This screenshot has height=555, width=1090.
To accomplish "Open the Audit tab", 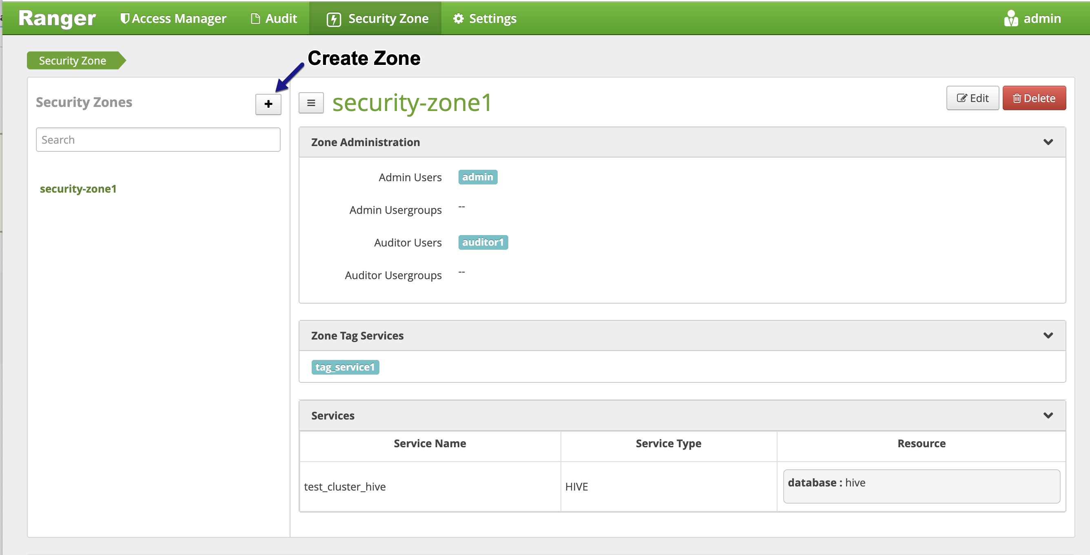I will (x=274, y=19).
